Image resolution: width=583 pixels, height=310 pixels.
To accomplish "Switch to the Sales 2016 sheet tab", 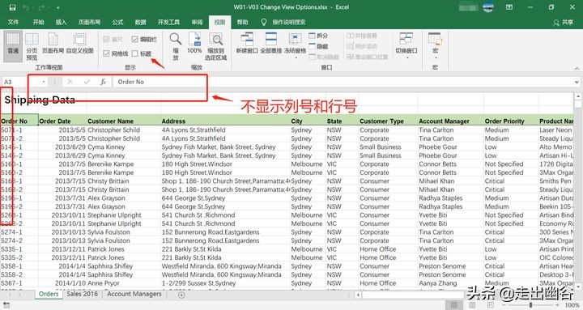I will [82, 294].
